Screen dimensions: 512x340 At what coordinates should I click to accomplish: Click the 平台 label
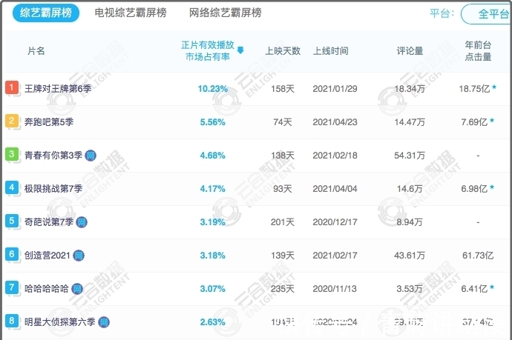pos(442,13)
